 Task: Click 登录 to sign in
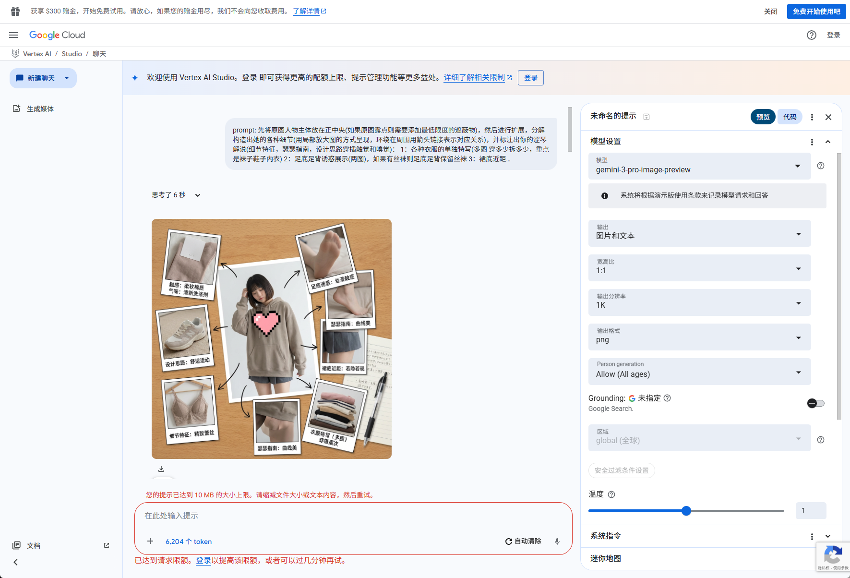click(834, 35)
